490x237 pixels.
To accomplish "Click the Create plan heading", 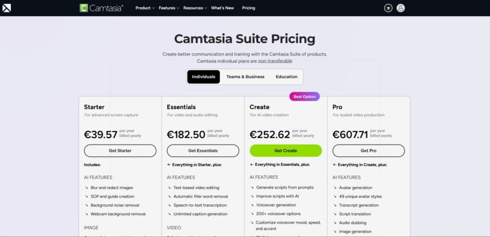I will [259, 107].
